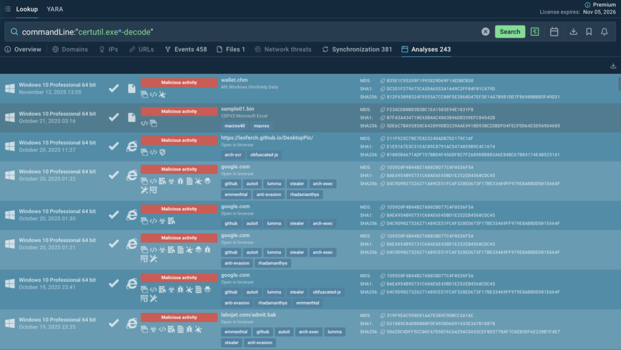Click the download icon in the top-right toolbar
Screen dimensions: 621x350
(x=574, y=31)
